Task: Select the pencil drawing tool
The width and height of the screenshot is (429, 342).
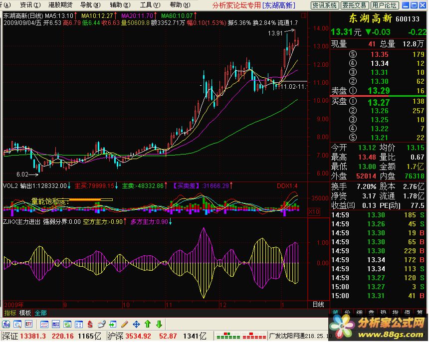Action: click(125, 325)
